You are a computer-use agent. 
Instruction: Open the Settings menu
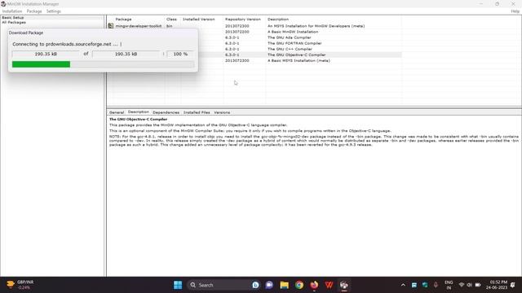[x=54, y=11]
